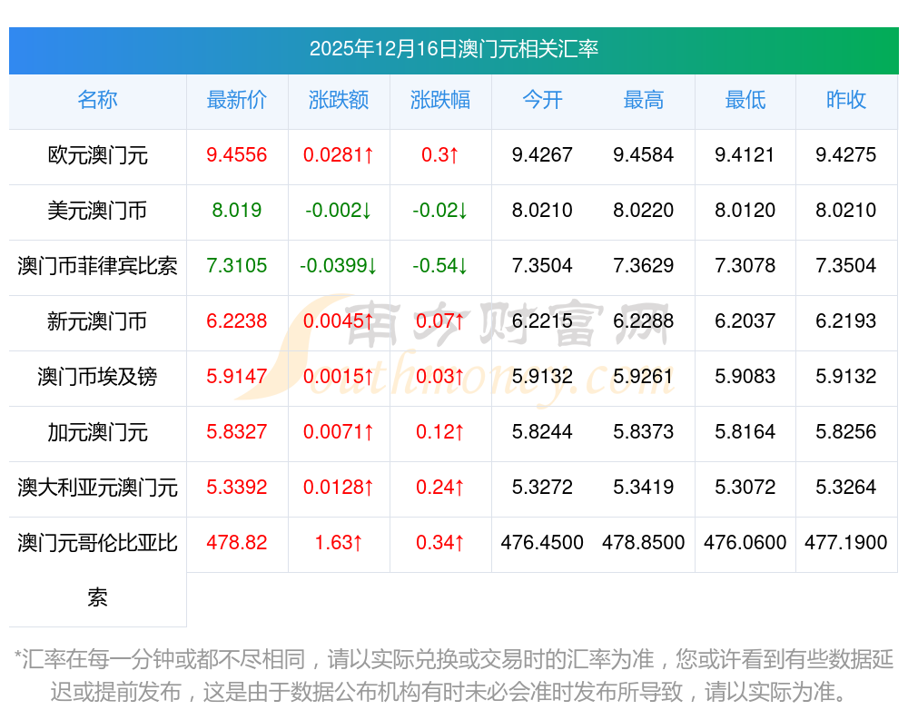Click latest price 478.82
Screen dimensions: 908x720
point(237,542)
